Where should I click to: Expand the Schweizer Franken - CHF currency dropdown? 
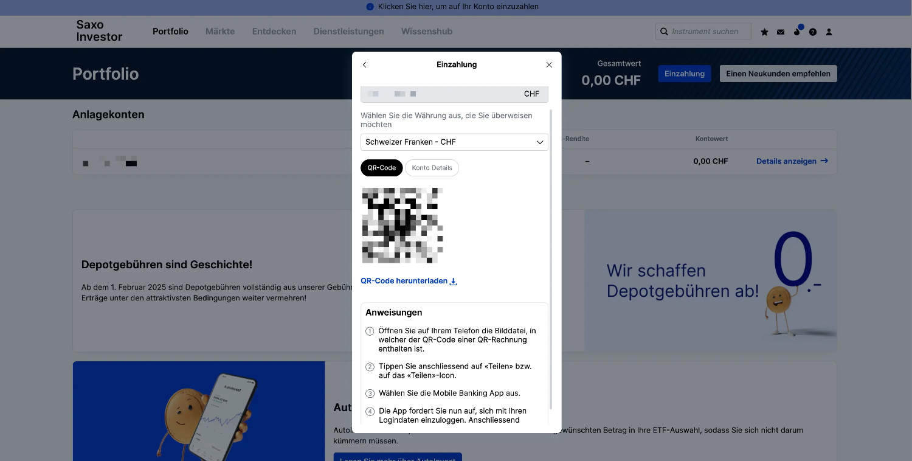point(454,142)
